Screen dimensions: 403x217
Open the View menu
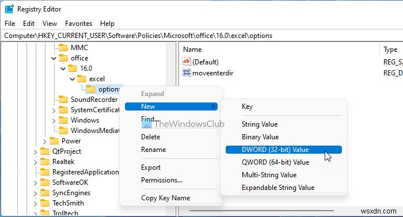50,24
